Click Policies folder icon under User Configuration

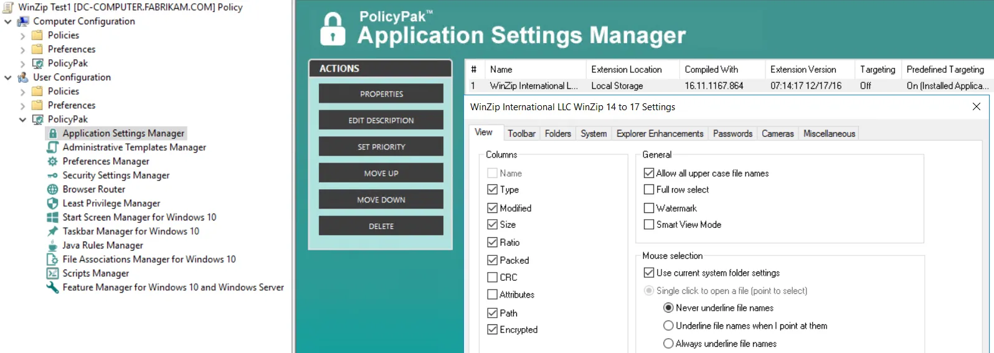(38, 91)
